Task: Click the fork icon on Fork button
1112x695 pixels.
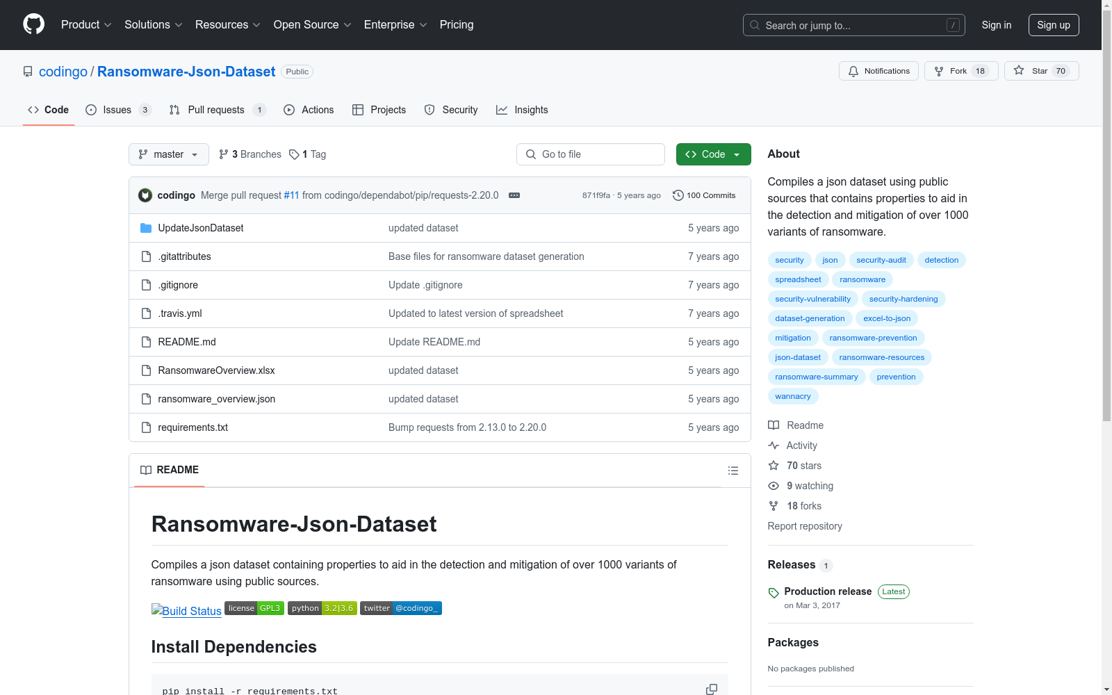Action: [938, 70]
